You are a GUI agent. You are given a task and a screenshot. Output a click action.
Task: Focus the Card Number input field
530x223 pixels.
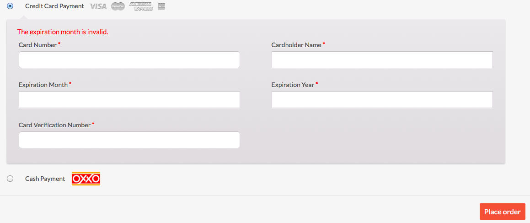tap(129, 60)
